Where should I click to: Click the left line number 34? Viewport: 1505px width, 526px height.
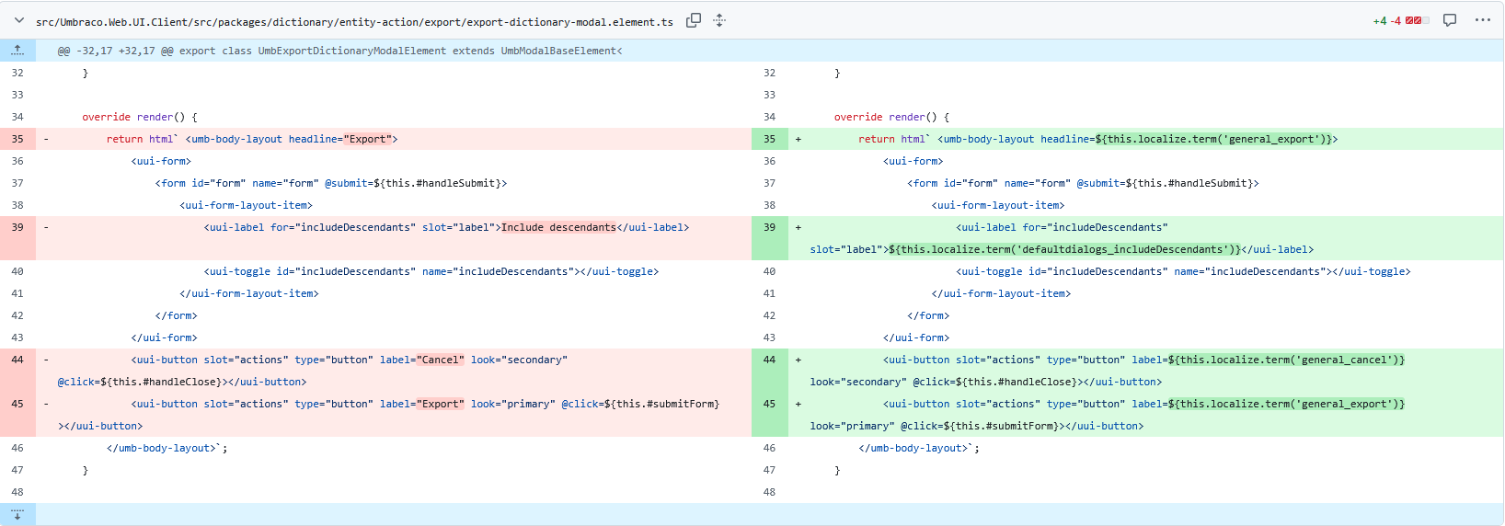(17, 117)
